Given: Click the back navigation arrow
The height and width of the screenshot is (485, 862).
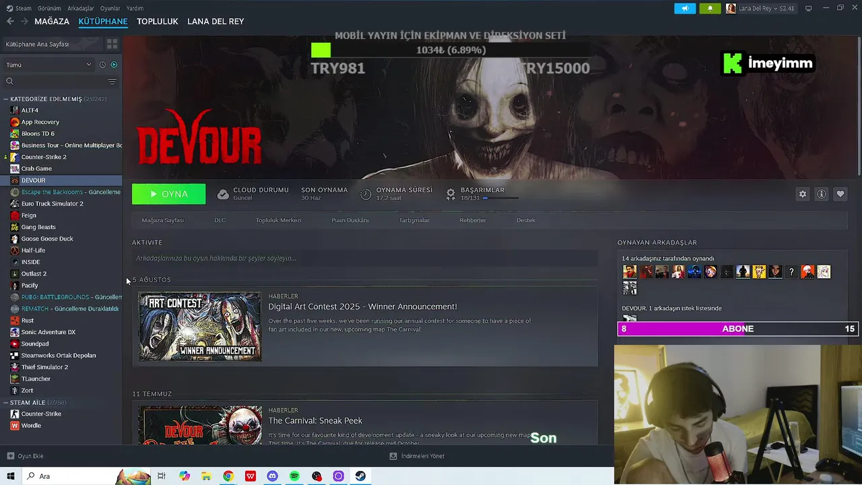Looking at the screenshot, I should [10, 22].
